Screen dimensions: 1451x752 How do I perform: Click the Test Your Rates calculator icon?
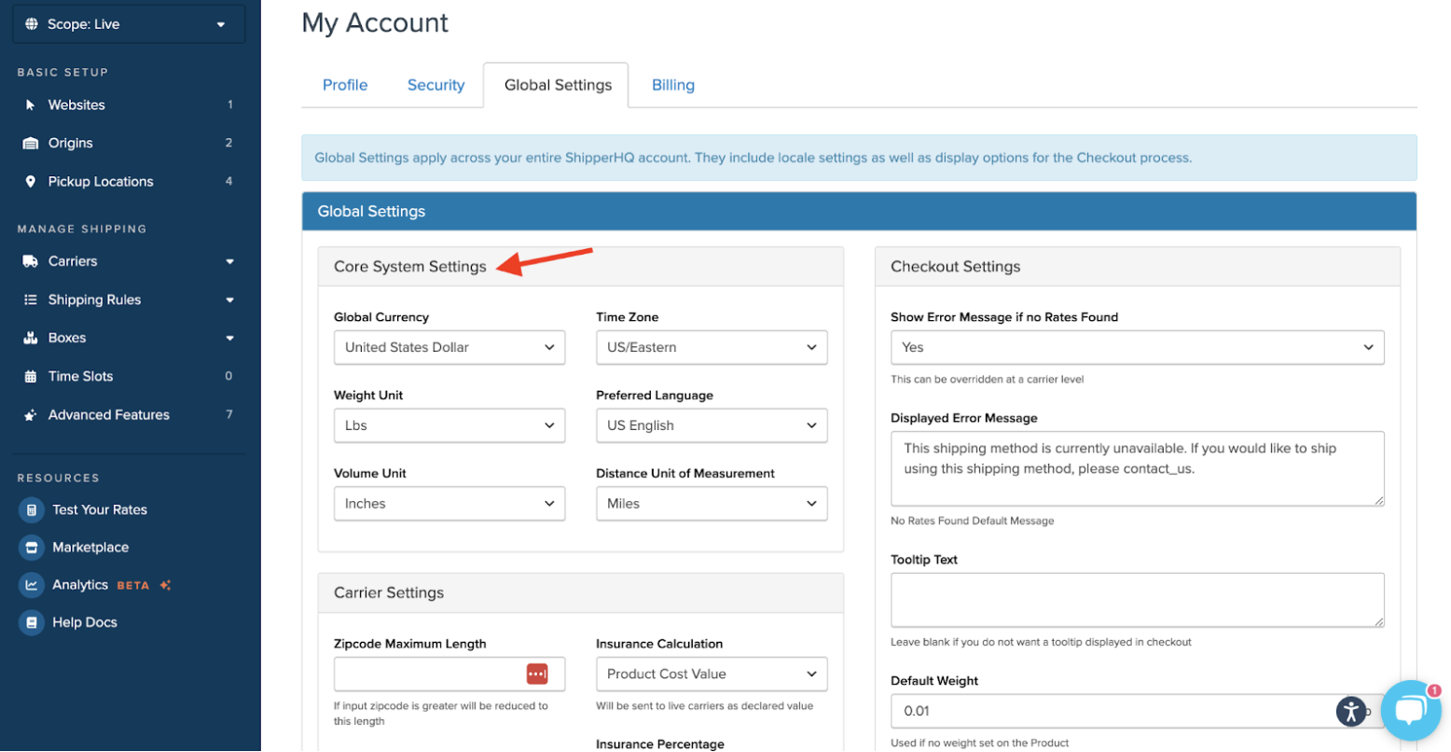tap(32, 510)
